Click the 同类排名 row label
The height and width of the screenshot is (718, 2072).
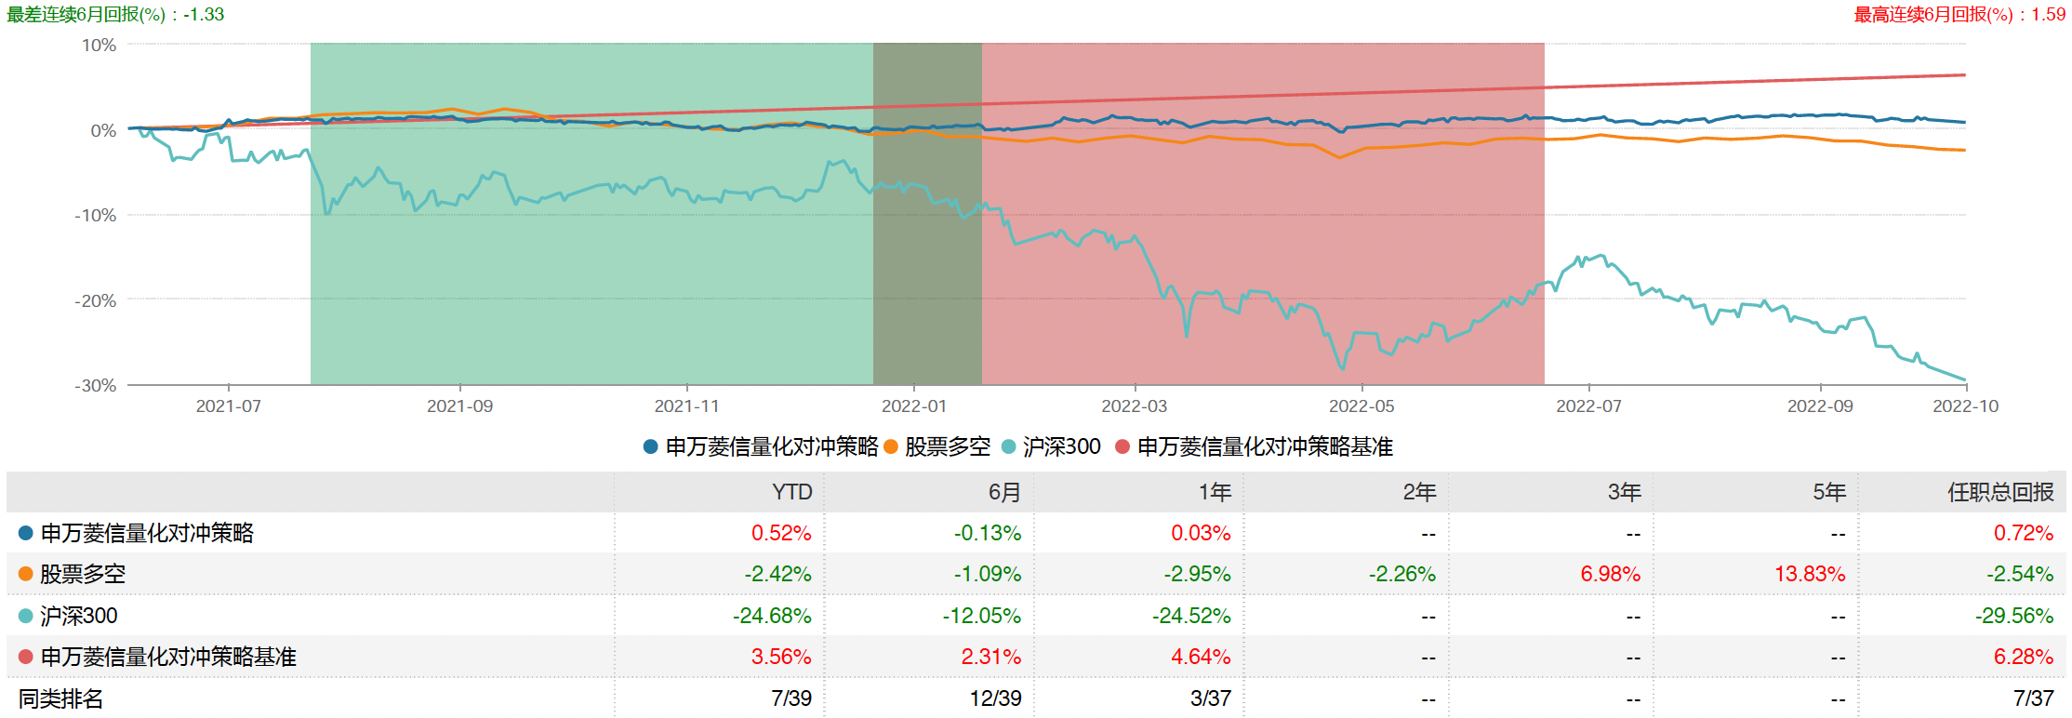(61, 698)
